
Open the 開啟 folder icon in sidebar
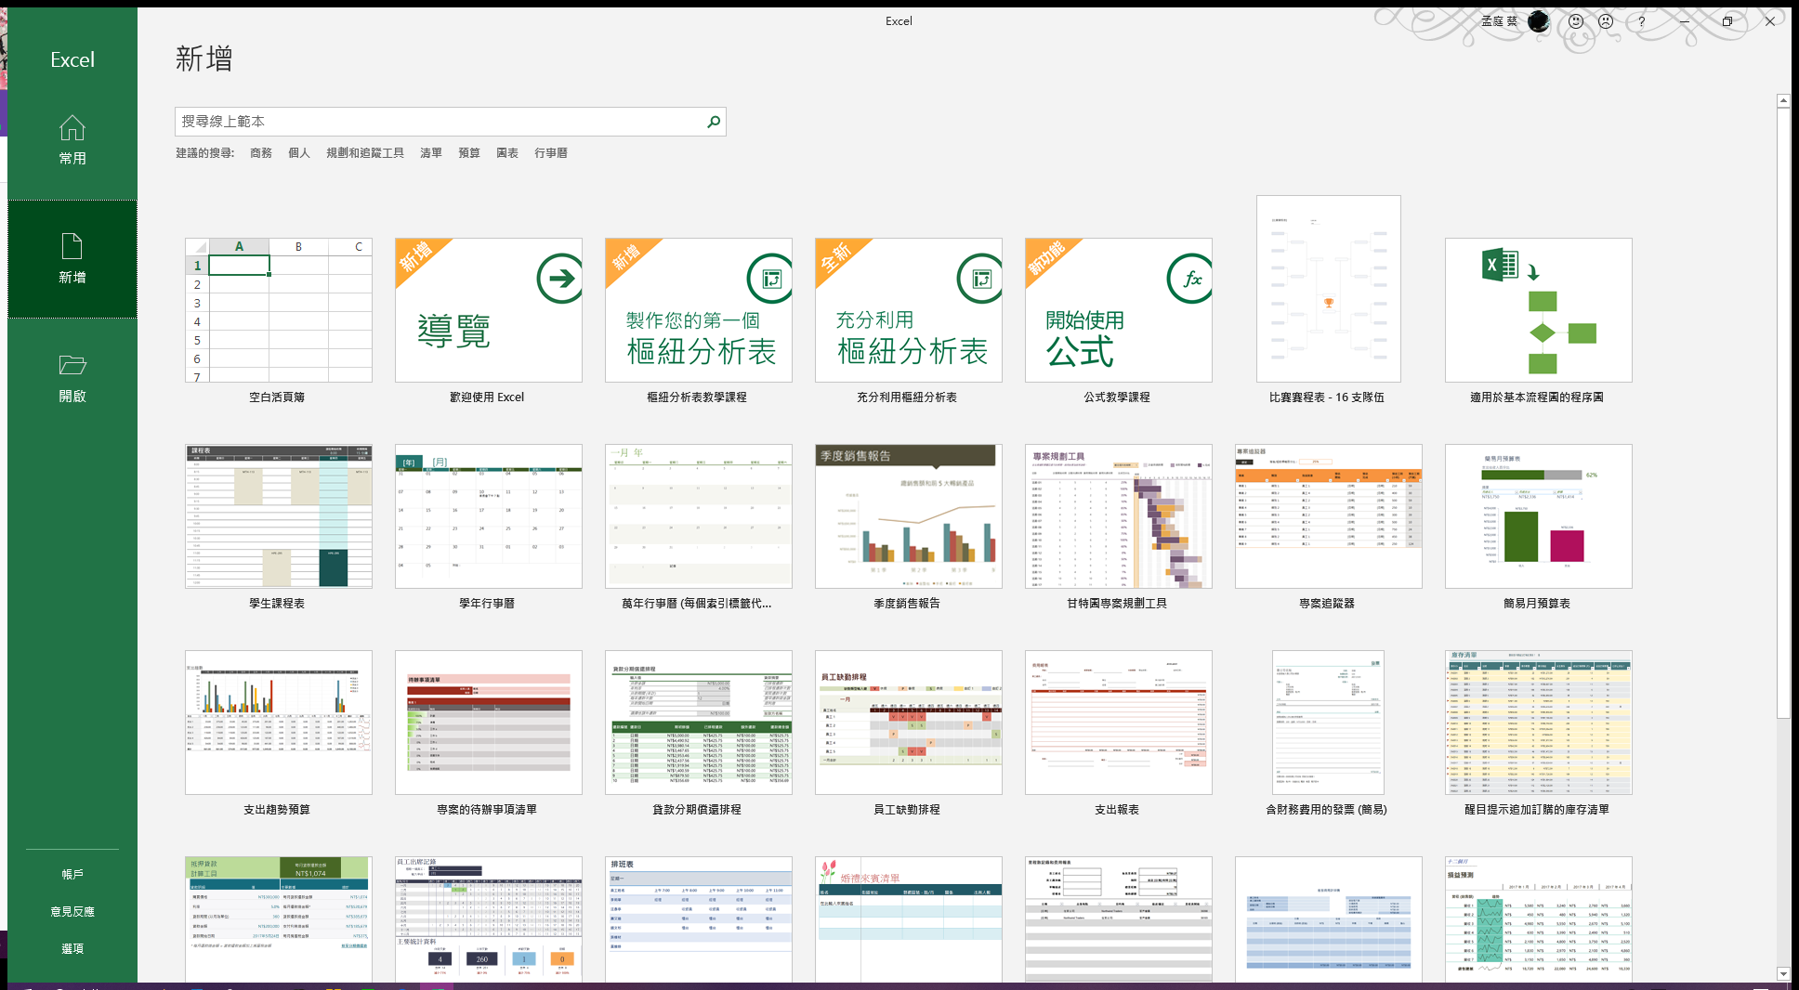(72, 365)
